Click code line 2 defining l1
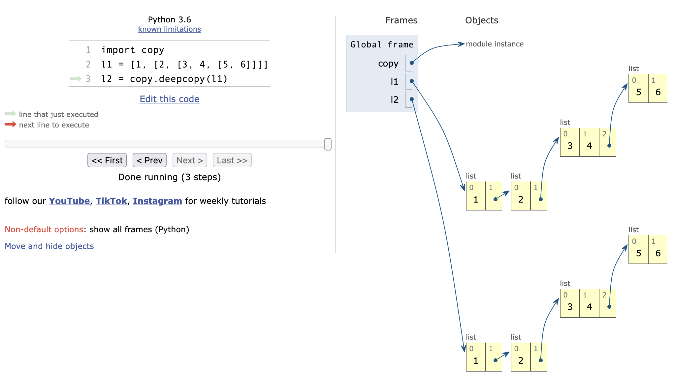The height and width of the screenshot is (390, 675). click(184, 65)
